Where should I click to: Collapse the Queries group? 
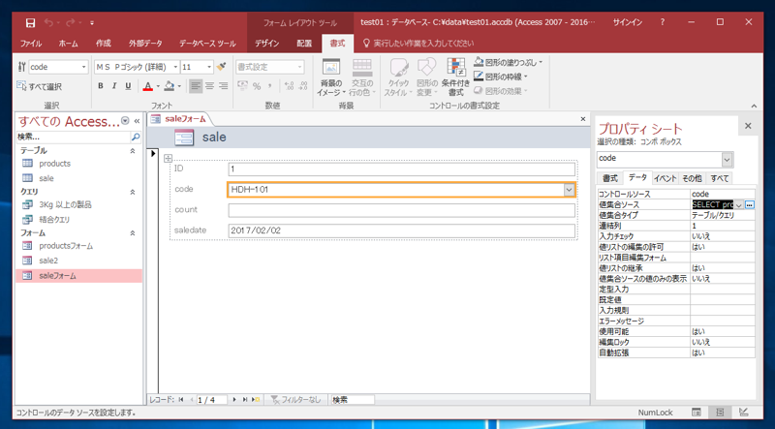point(133,192)
